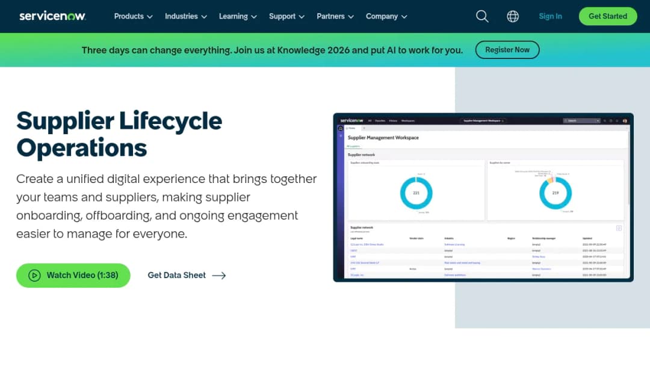Open the Get Data Sheet link

pyautogui.click(x=187, y=275)
